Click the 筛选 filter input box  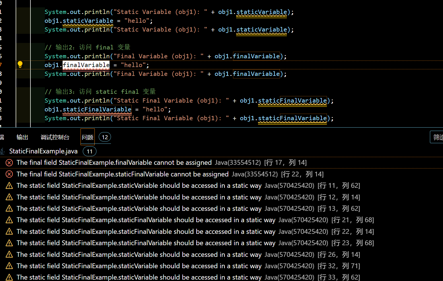(437, 137)
